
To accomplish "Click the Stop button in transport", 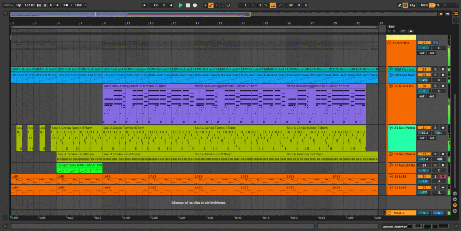I will [x=188, y=5].
